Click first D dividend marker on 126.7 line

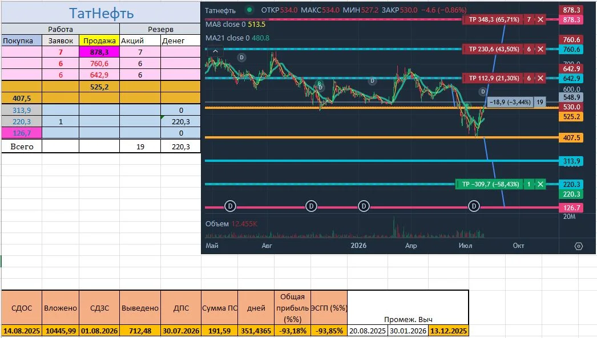click(230, 206)
